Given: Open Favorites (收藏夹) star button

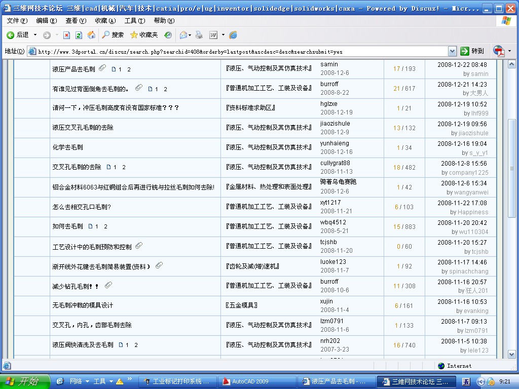Looking at the screenshot, I should tap(144, 35).
